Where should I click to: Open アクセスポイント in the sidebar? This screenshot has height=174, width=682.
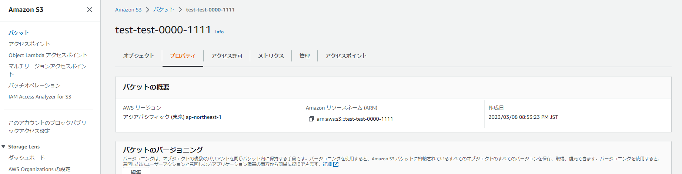click(29, 44)
